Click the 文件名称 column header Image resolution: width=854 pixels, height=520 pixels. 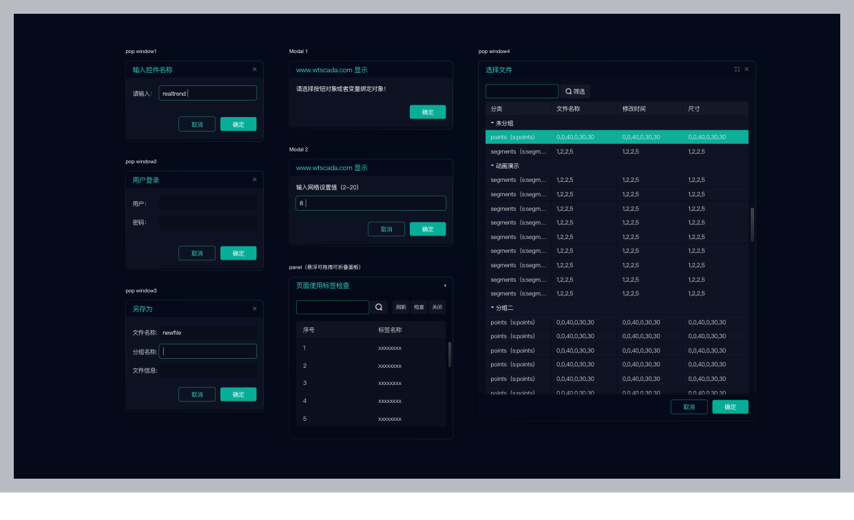click(568, 109)
